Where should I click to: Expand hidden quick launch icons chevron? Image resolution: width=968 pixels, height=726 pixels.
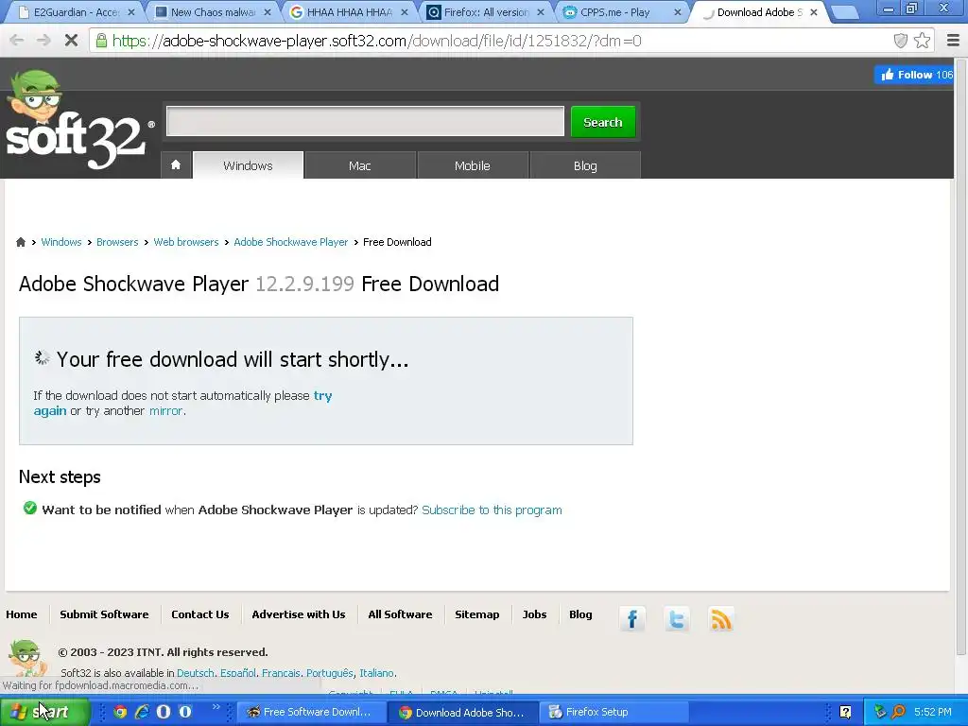pos(216,707)
